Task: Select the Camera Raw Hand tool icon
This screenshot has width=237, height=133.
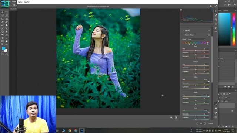Action: [x=216, y=108]
